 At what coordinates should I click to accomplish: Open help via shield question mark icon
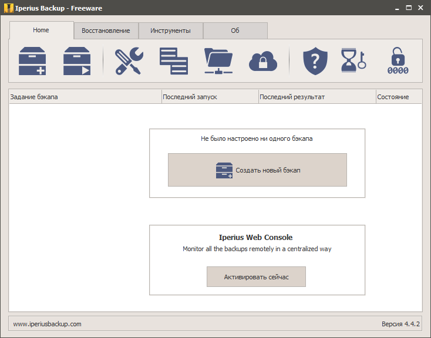[315, 61]
